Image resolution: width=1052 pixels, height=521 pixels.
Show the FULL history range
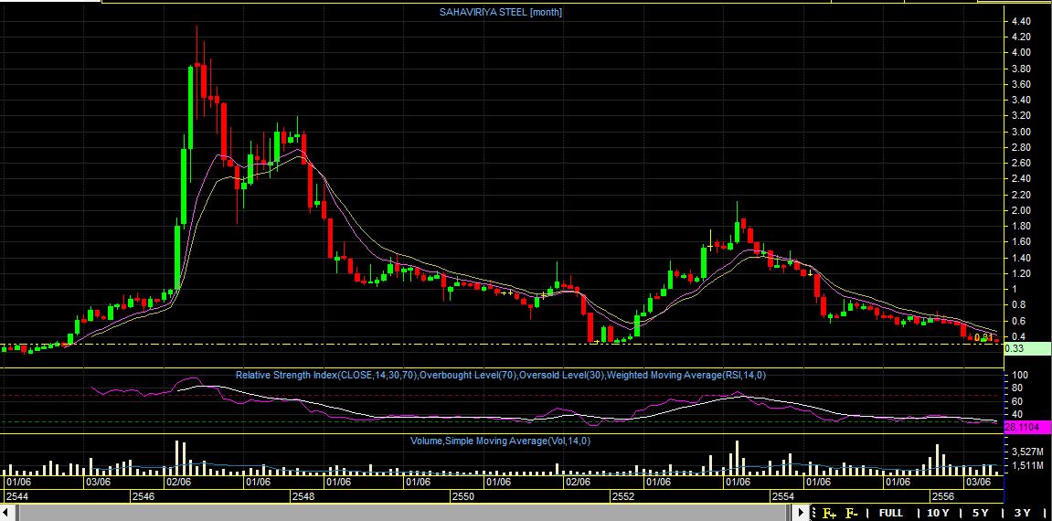point(890,513)
